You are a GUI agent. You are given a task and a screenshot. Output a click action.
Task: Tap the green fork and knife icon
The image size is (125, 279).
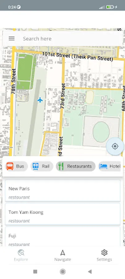coord(61,166)
